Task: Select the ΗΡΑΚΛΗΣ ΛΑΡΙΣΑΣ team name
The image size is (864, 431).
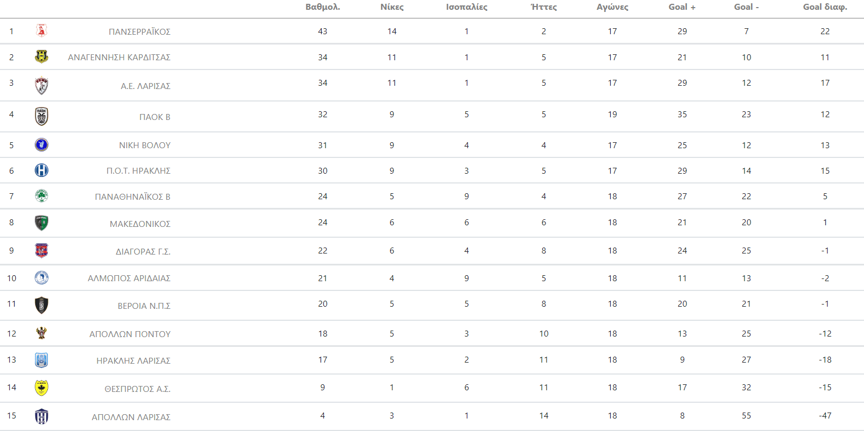Action: (134, 360)
